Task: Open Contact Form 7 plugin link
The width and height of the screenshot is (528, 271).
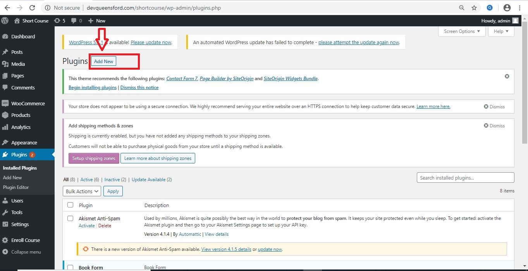Action: tap(182, 79)
